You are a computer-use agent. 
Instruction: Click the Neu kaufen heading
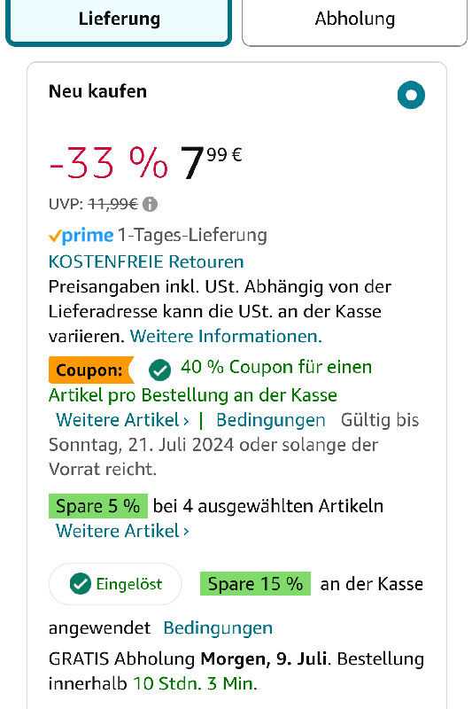pyautogui.click(x=97, y=91)
